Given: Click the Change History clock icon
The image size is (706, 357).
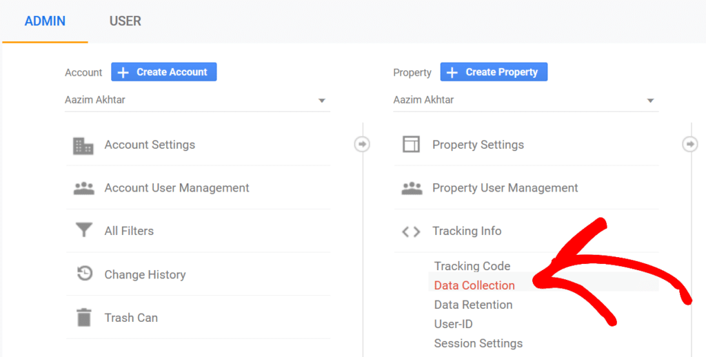Looking at the screenshot, I should point(84,274).
